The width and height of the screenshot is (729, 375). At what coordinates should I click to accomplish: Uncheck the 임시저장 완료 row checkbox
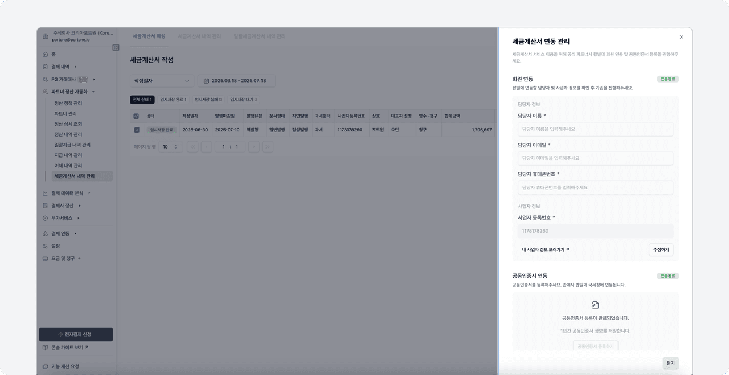[136, 130]
